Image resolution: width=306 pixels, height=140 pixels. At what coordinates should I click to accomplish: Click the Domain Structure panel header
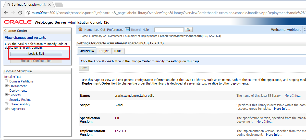click(38, 71)
